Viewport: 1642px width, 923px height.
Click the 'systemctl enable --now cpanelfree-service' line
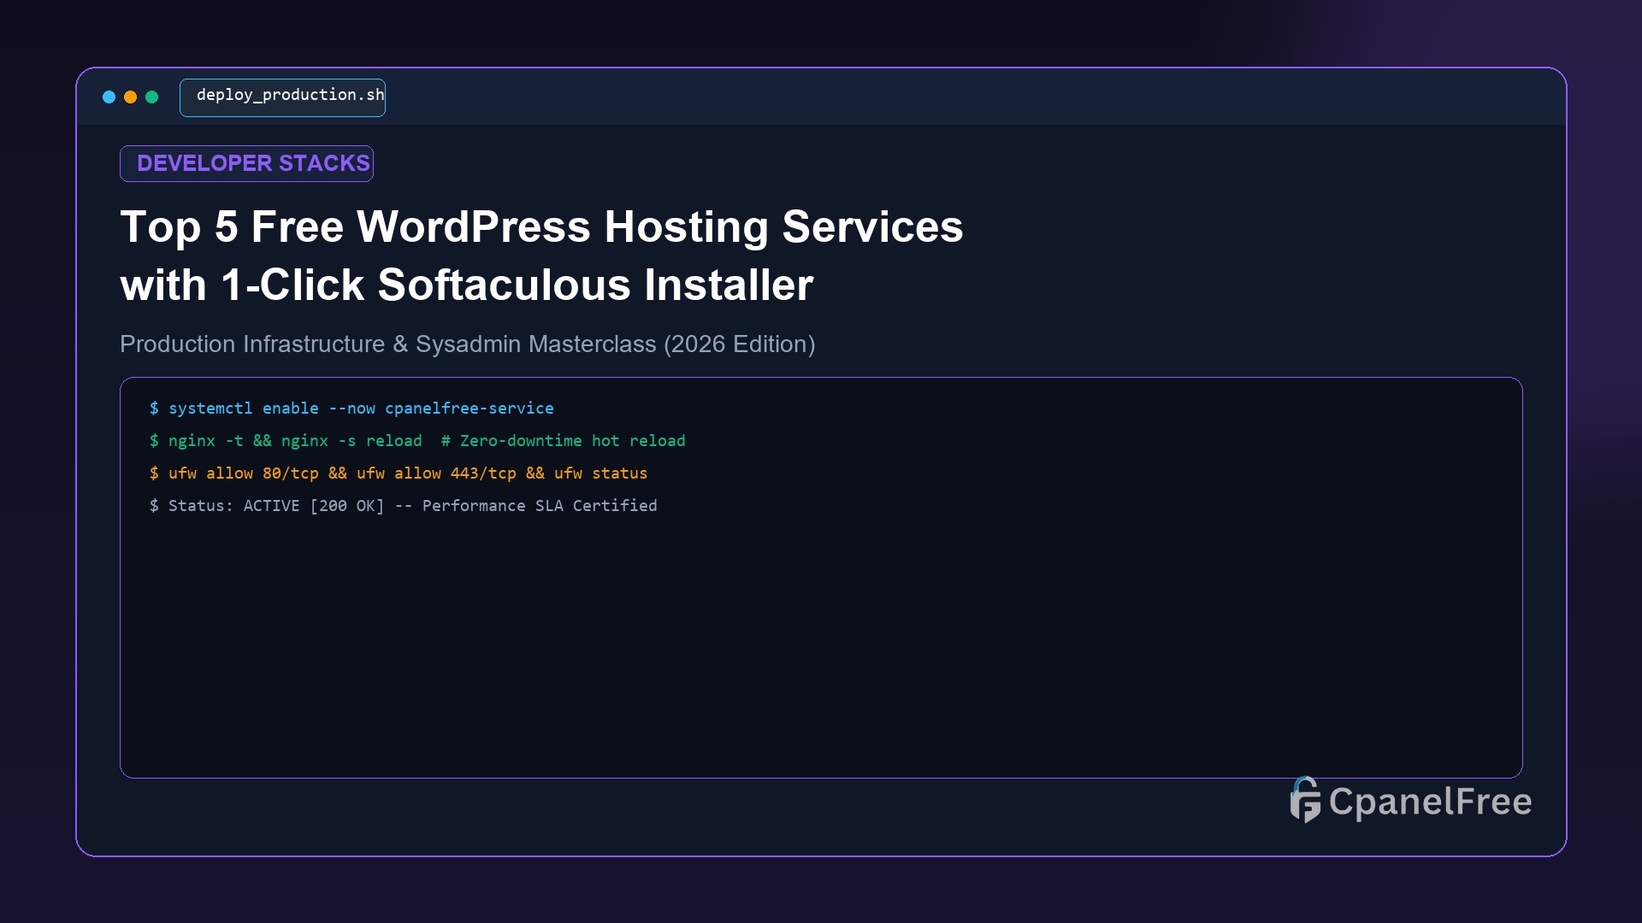pos(351,409)
